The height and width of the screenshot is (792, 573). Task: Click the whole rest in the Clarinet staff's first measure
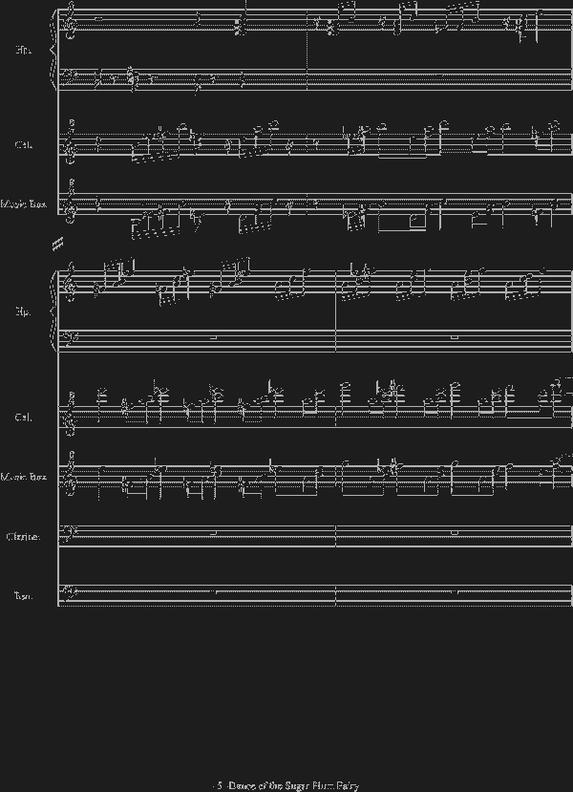click(x=214, y=531)
